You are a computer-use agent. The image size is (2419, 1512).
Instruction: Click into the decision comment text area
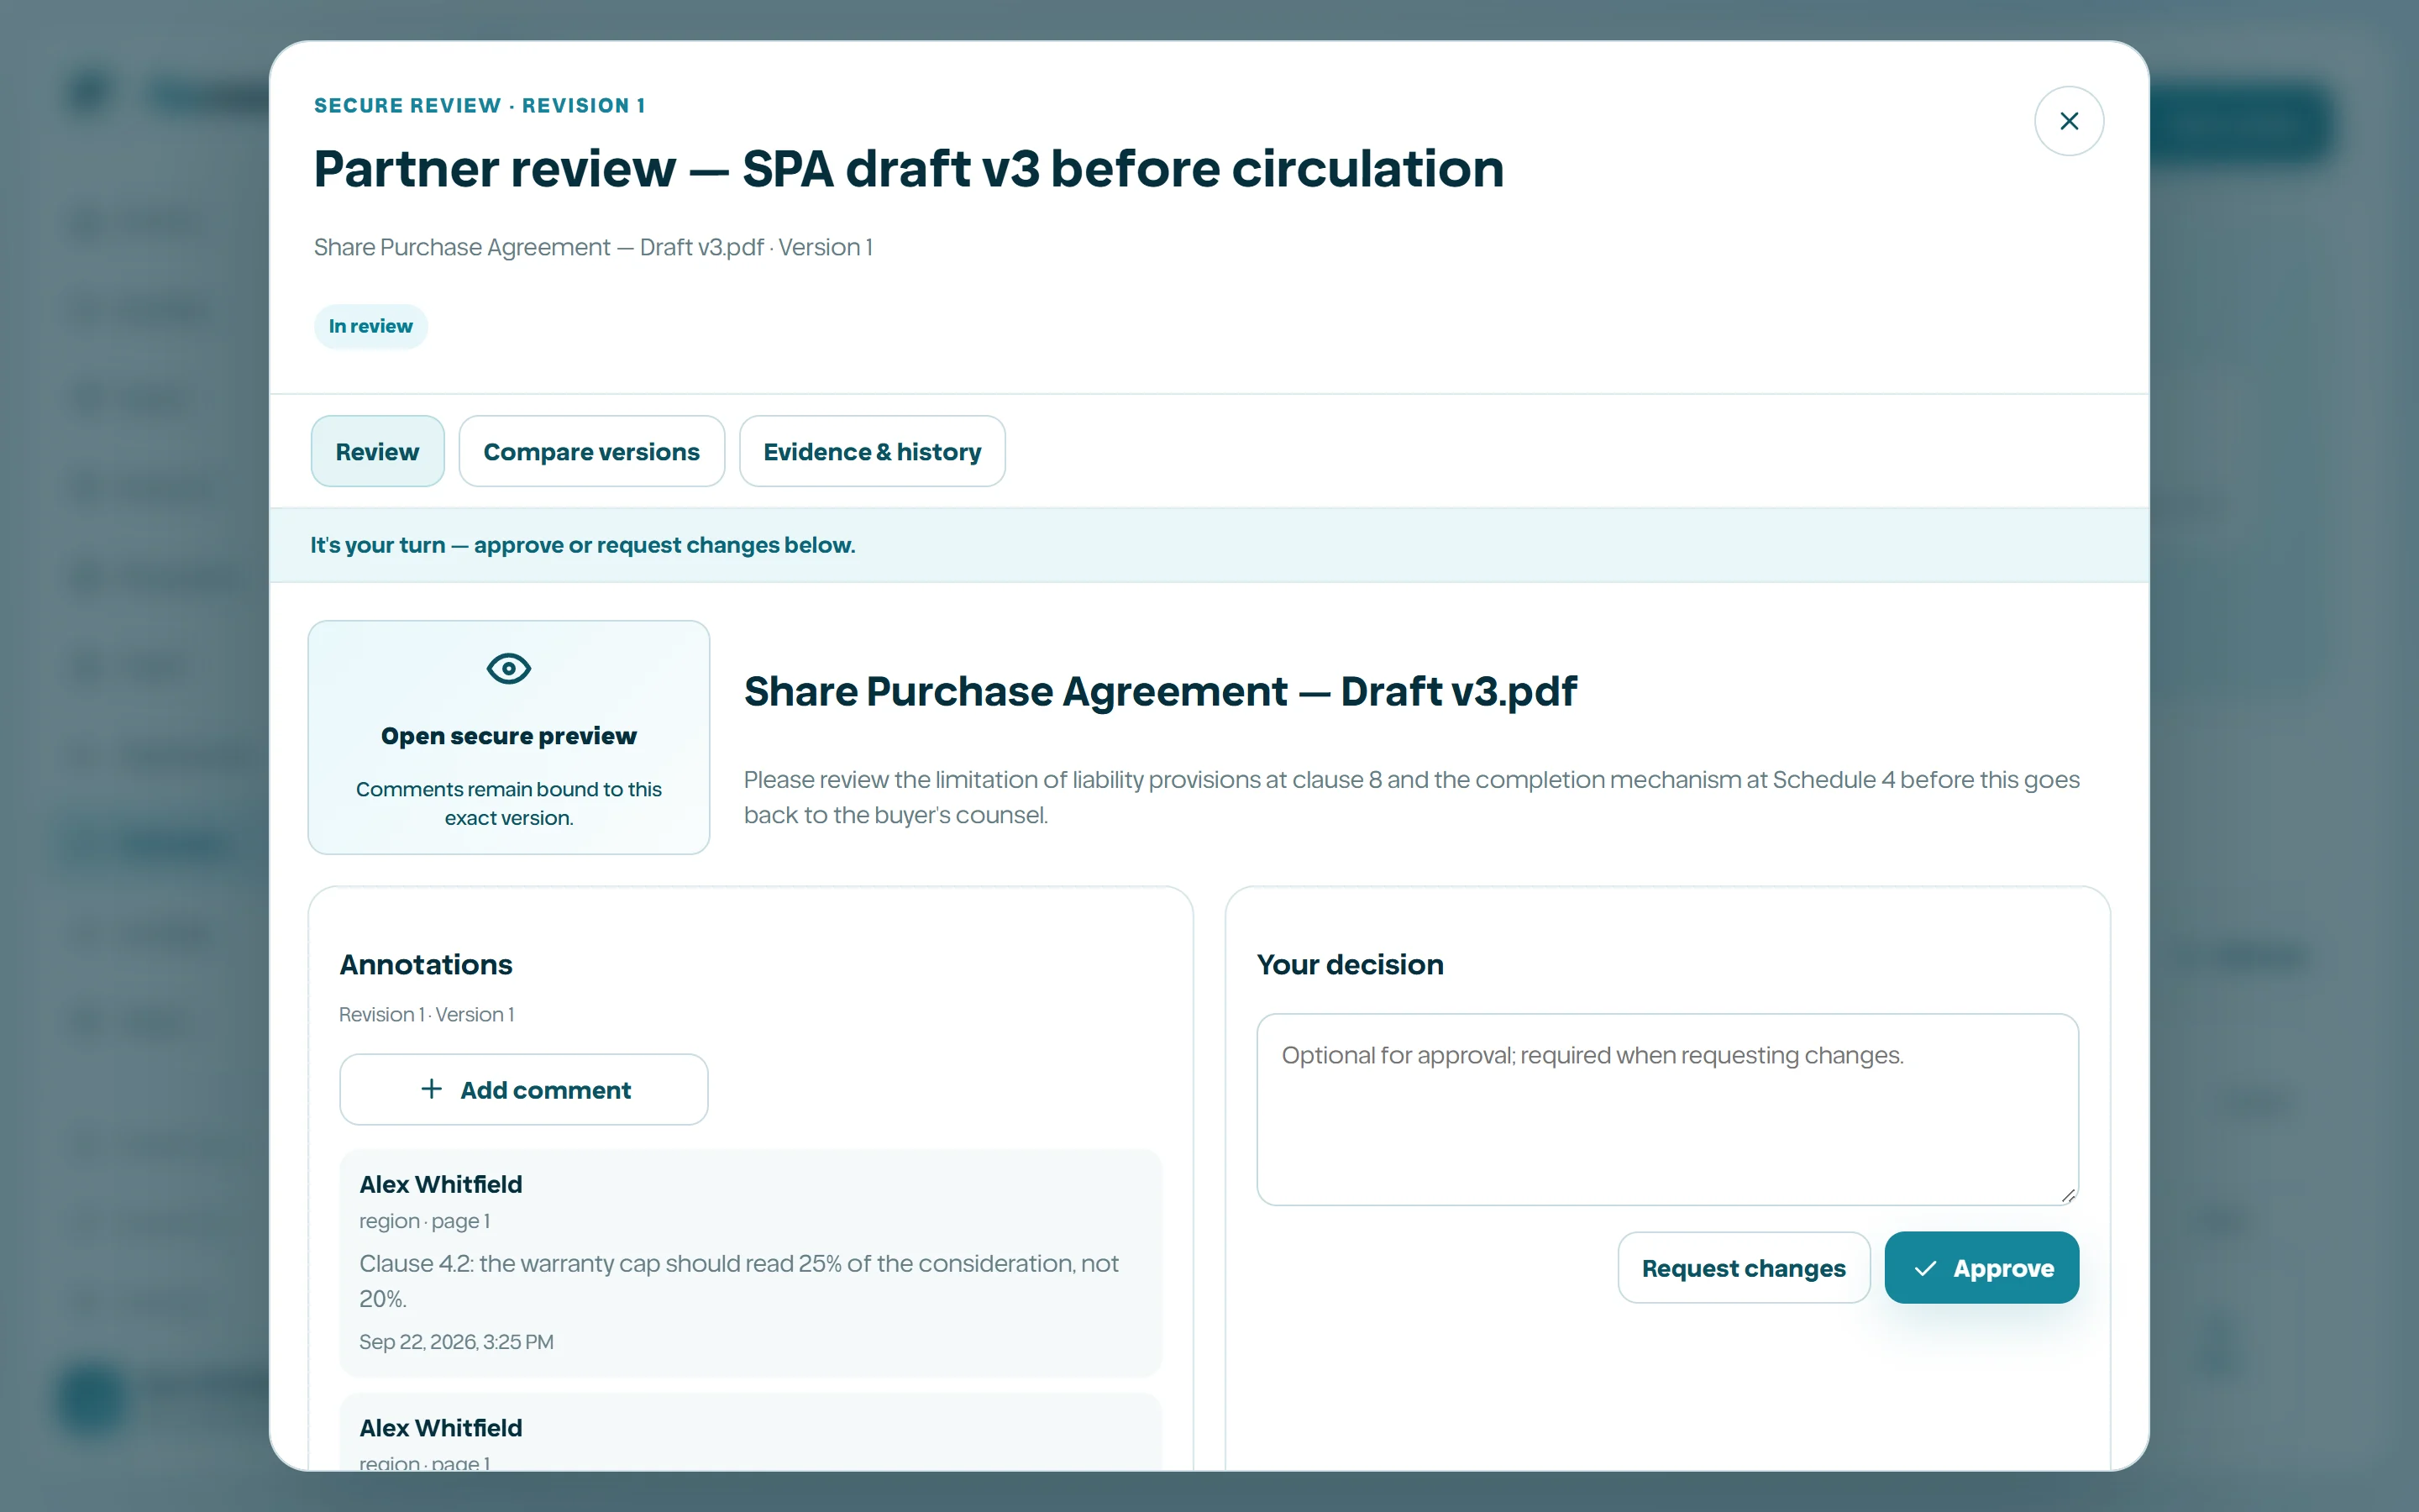click(1667, 1109)
